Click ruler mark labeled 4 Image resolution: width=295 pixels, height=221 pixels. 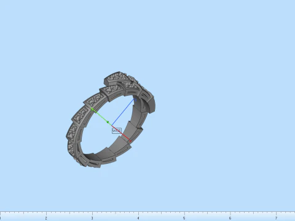point(138,218)
